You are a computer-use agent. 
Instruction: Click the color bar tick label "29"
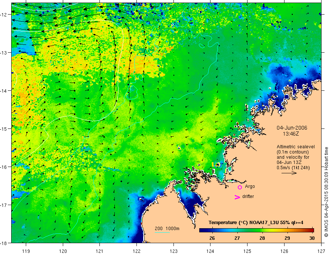tap(287, 238)
